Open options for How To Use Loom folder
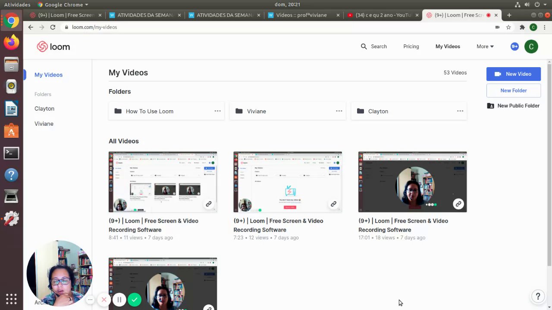Screen dimensions: 552x310 (x=218, y=111)
